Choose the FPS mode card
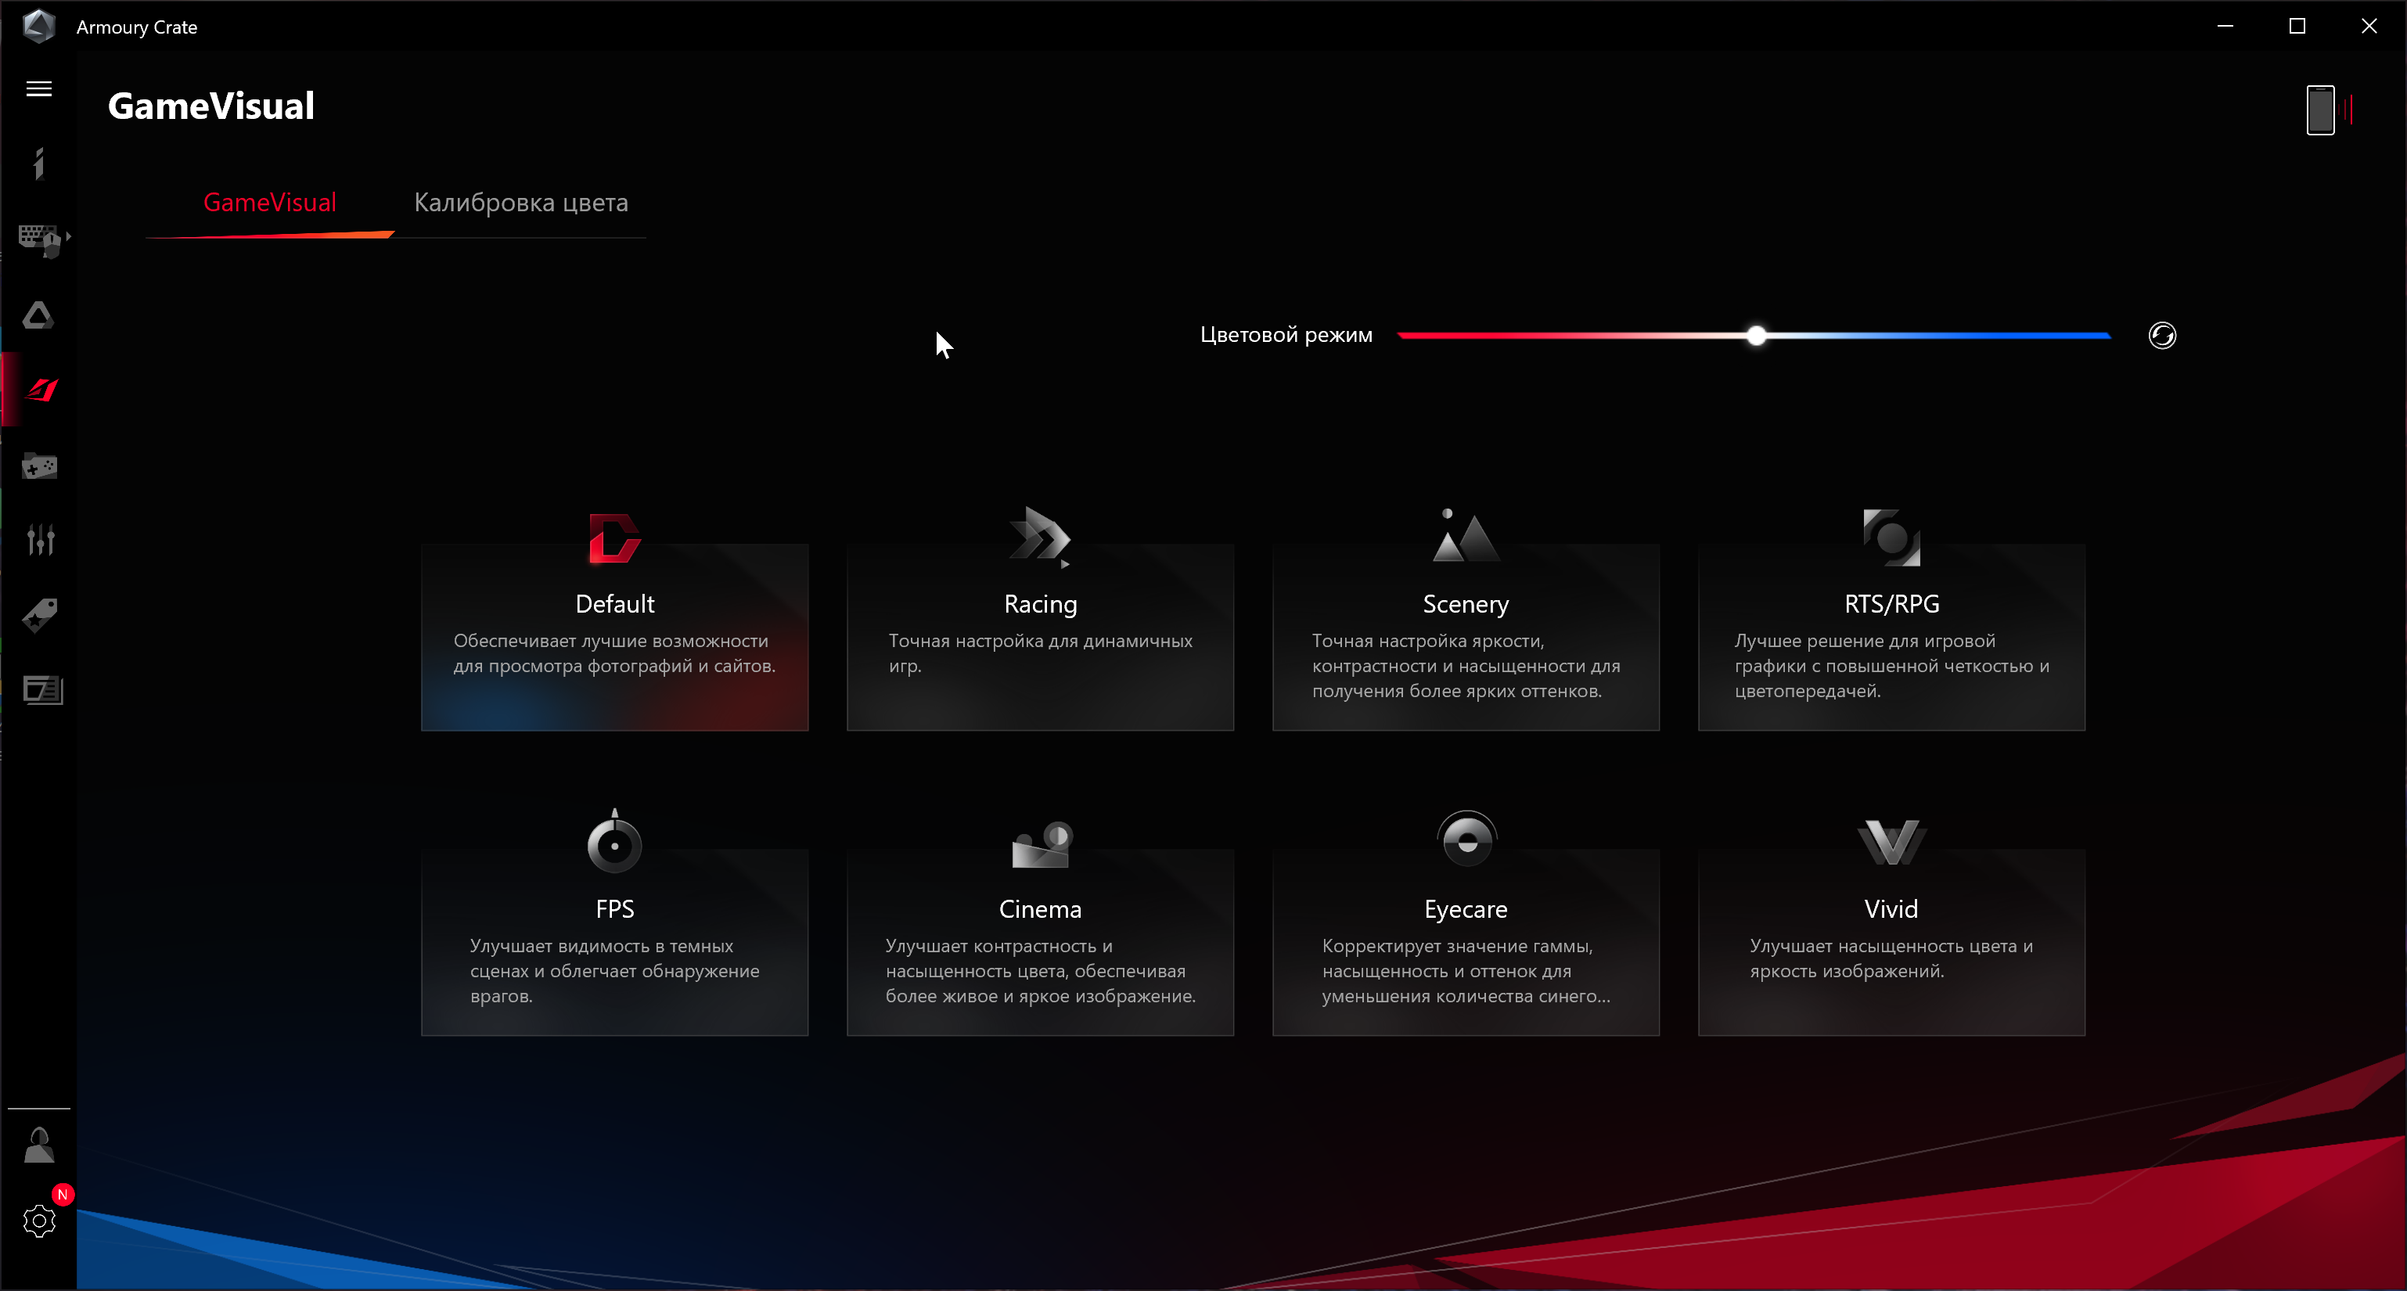Viewport: 2407px width, 1291px height. (x=614, y=940)
